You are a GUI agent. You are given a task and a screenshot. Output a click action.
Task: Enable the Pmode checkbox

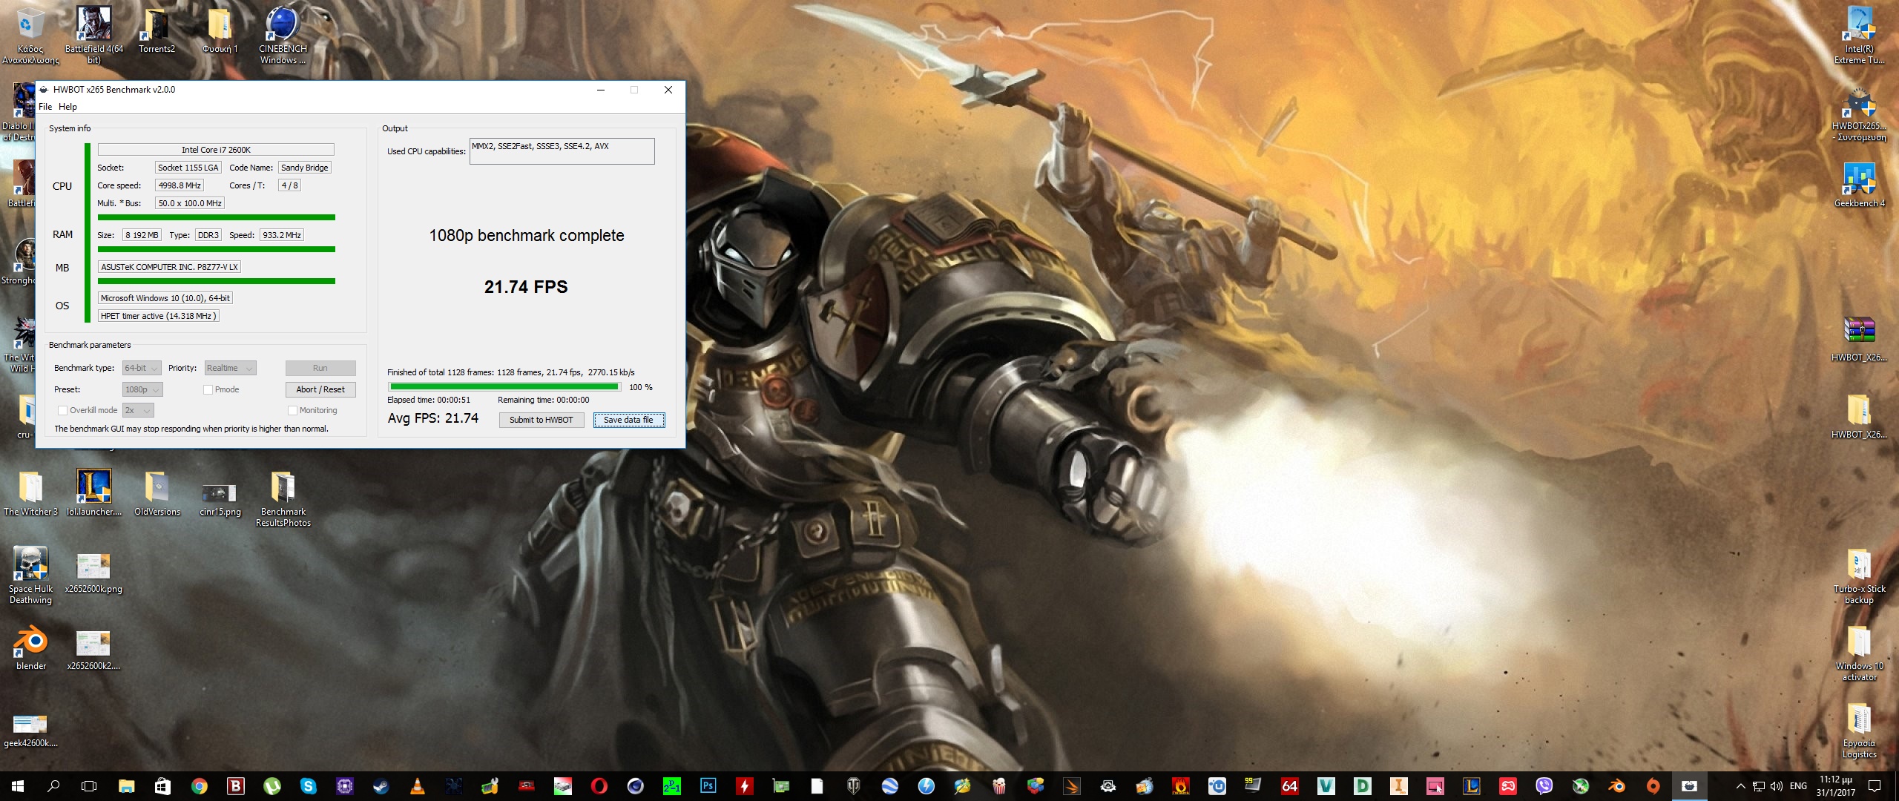(221, 389)
